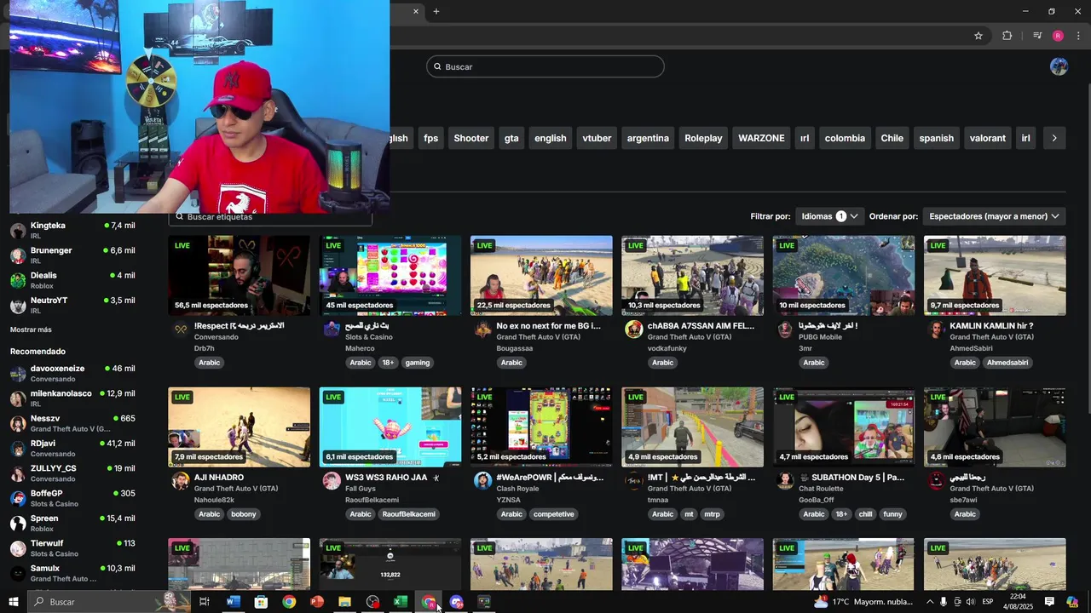Select the mtrp tag under tmnaa
The height and width of the screenshot is (613, 1091).
point(713,514)
